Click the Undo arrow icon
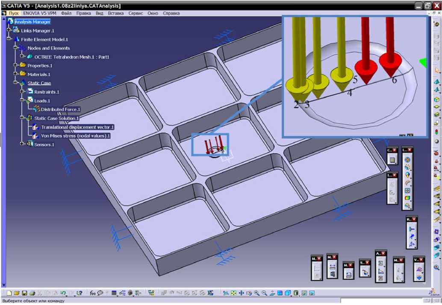442x305 pixels. coord(62,293)
